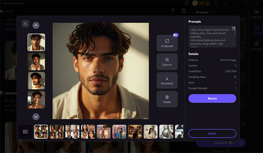Open the Mona Lisa sketch thumbnail

point(166,132)
